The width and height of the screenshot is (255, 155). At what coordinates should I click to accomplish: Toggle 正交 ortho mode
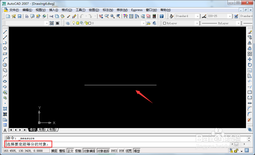point(70,151)
